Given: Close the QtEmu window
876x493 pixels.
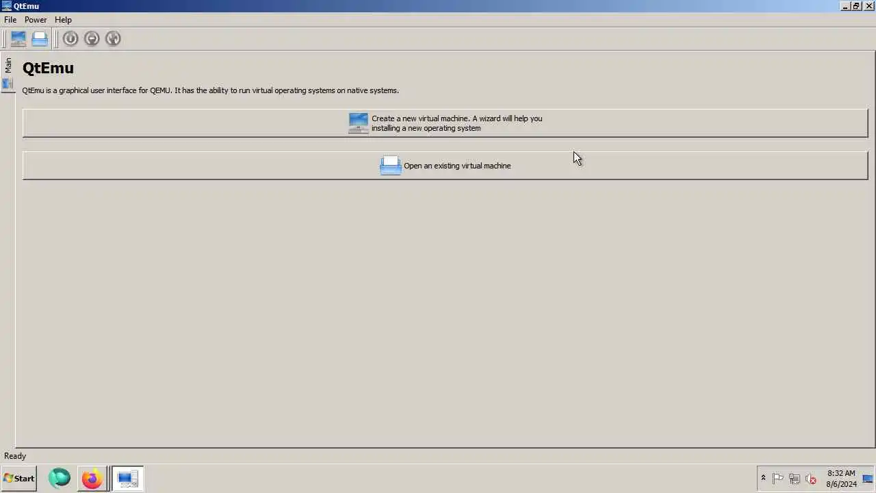Looking at the screenshot, I should coord(869,6).
